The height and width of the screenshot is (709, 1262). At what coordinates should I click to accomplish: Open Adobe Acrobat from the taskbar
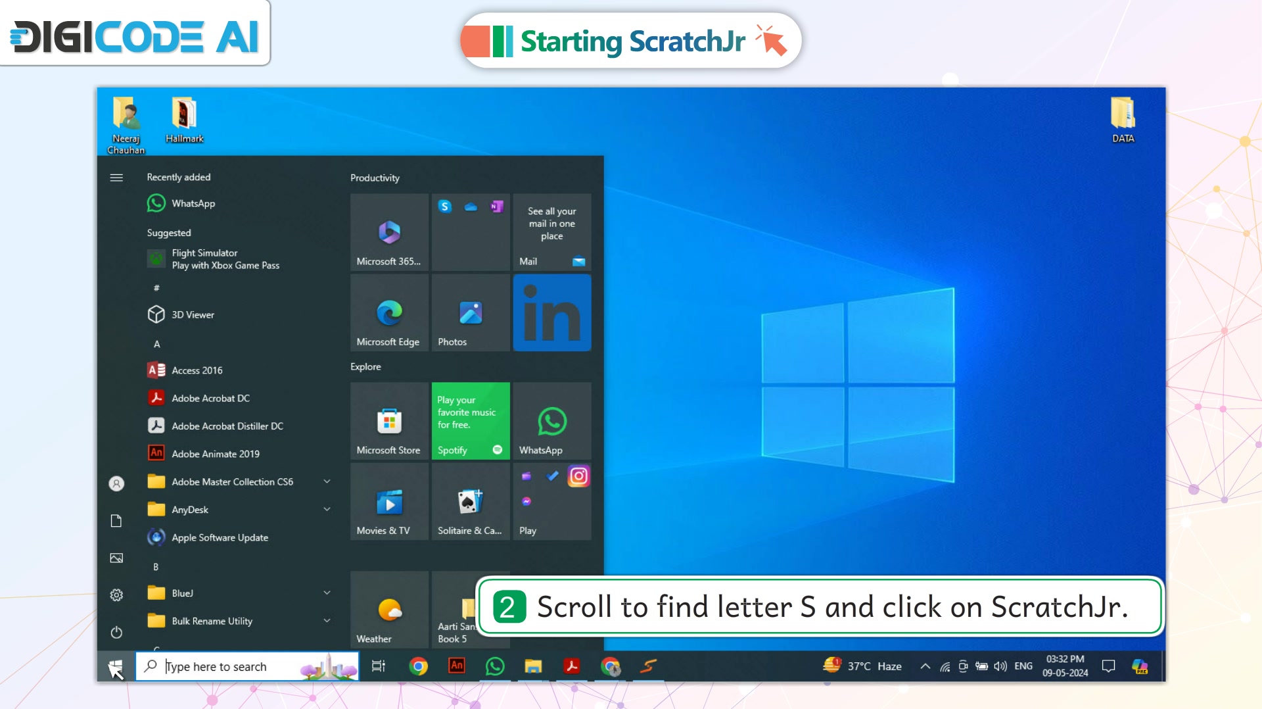pos(572,666)
